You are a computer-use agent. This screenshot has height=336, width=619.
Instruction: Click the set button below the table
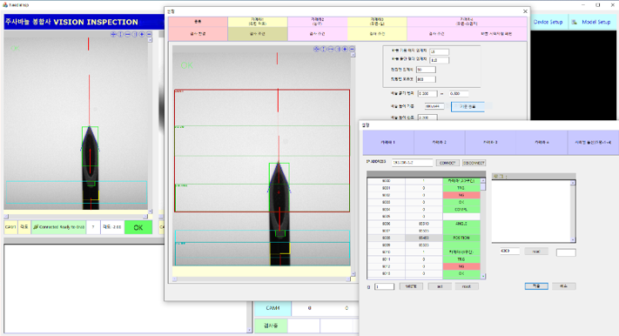click(x=440, y=286)
